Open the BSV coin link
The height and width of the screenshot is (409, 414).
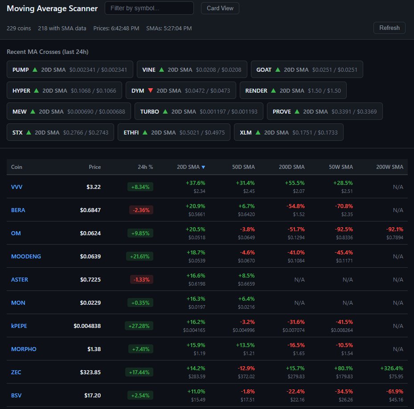pos(16,396)
